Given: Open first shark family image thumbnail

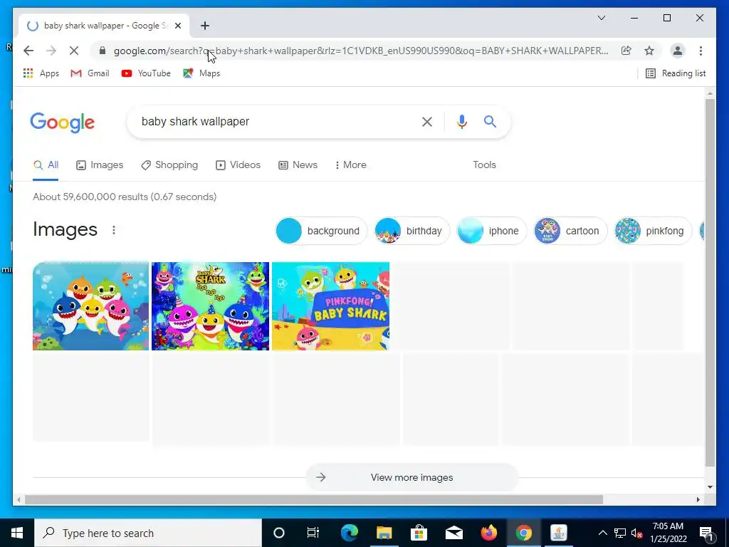Looking at the screenshot, I should [x=90, y=306].
